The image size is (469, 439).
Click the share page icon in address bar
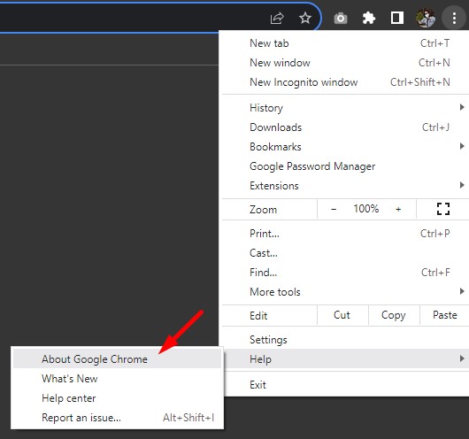point(277,18)
